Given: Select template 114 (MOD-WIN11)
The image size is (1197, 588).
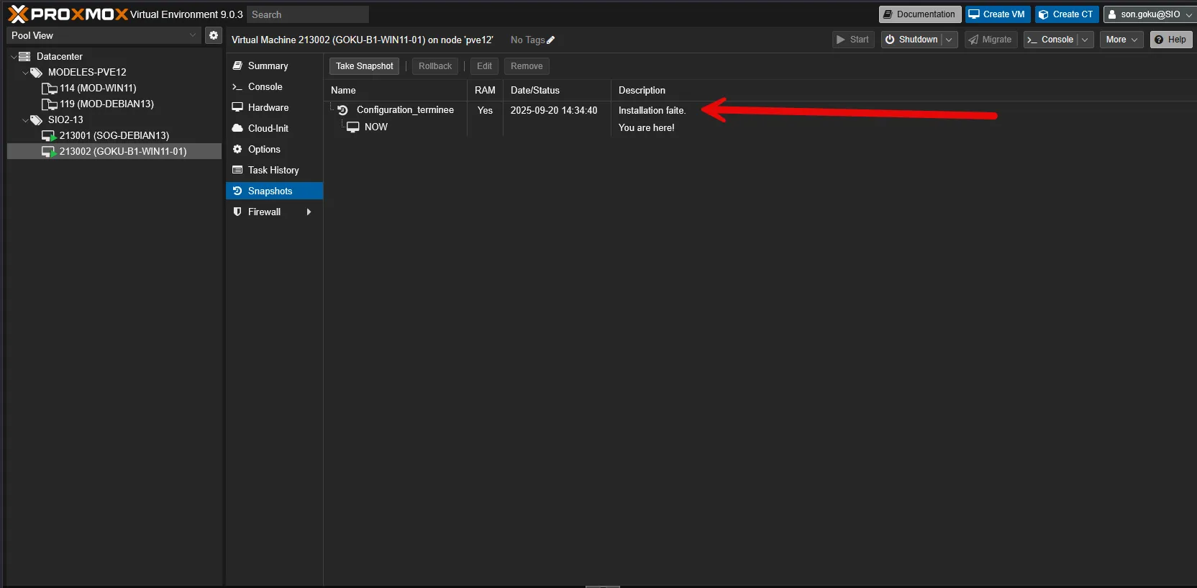Looking at the screenshot, I should click(x=98, y=88).
